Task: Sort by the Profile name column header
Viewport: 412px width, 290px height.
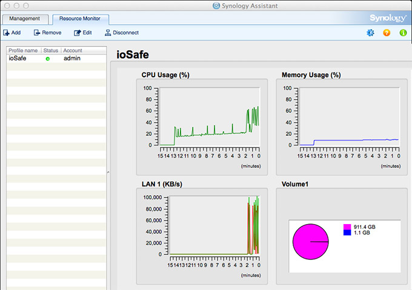Action: (x=23, y=50)
